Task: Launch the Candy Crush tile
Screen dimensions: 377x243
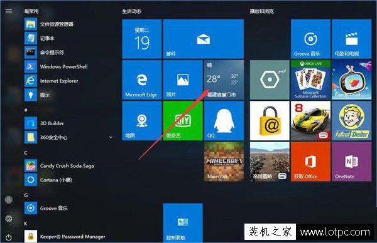Action: pyautogui.click(x=352, y=80)
